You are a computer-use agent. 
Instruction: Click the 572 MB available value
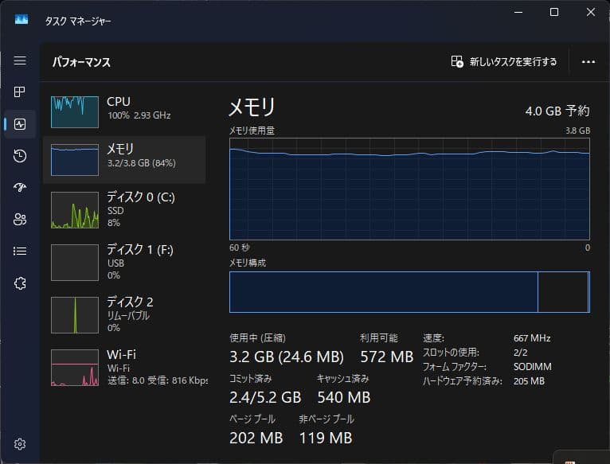pos(386,357)
